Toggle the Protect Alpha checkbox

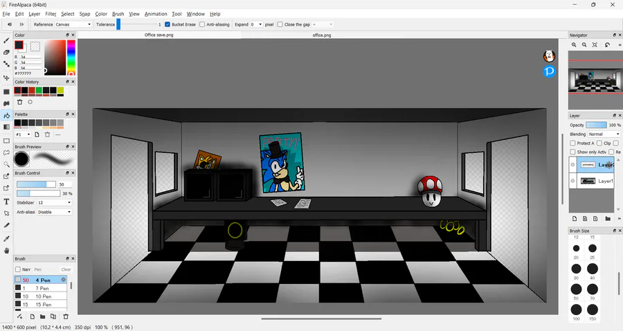click(x=572, y=143)
